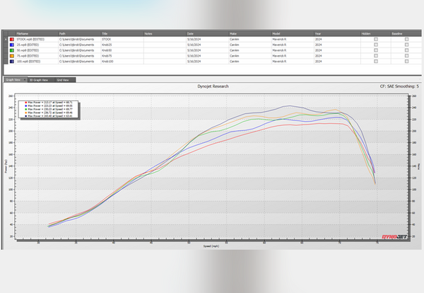
Task: Enable Baseline checkbox for 100.wpdl run
Action: (x=406, y=62)
